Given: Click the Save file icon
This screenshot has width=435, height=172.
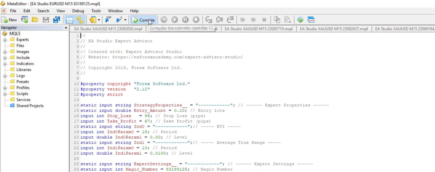Looking at the screenshot, I should point(46,20).
